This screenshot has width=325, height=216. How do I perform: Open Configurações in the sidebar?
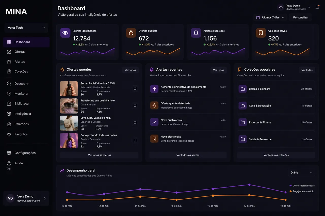(x=26, y=153)
